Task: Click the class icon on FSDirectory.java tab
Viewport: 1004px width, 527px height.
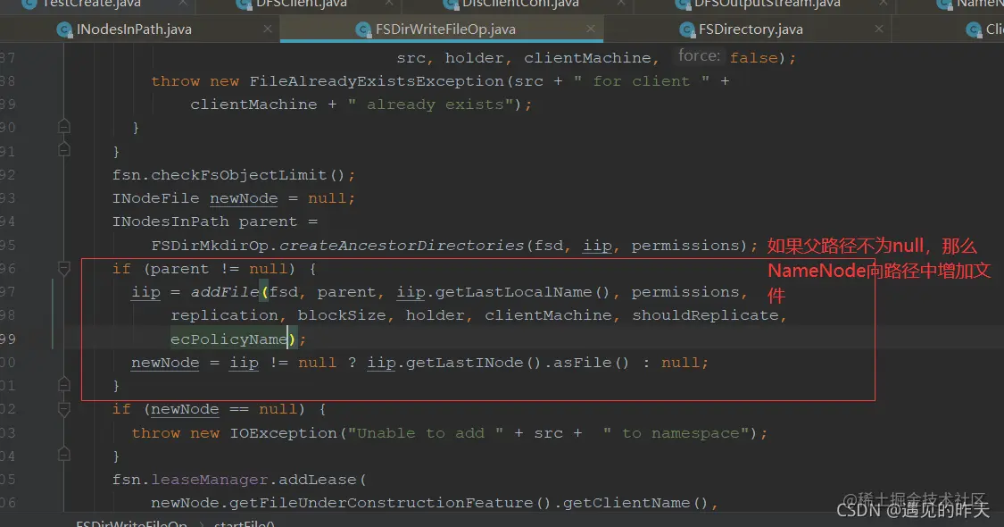Action: tap(686, 29)
